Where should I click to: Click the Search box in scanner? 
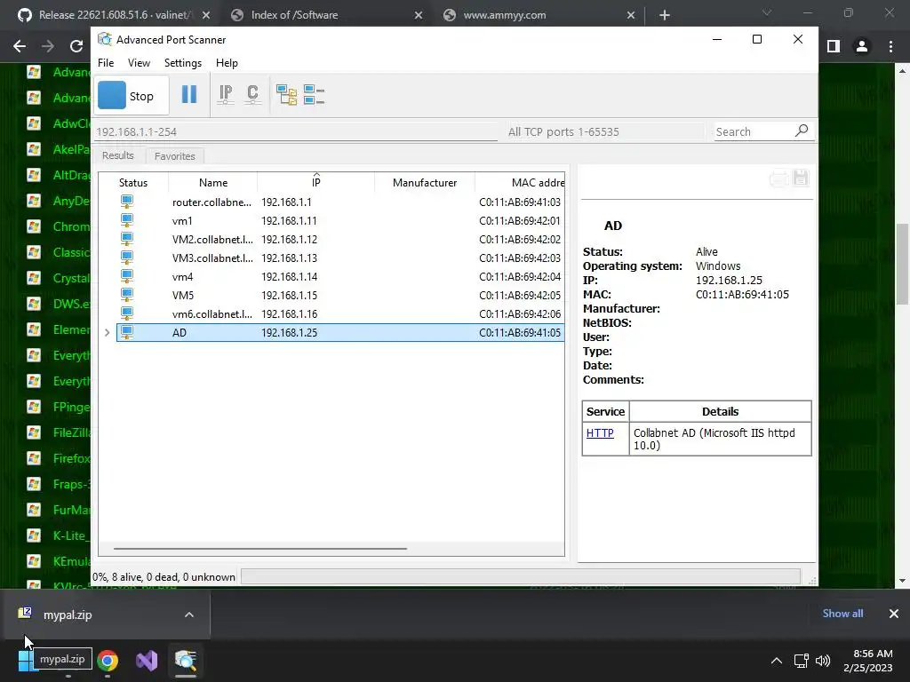(754, 131)
